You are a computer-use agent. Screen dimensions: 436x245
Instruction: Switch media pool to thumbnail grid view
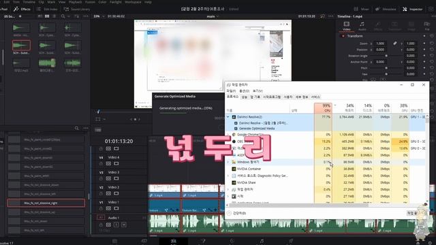click(47, 16)
